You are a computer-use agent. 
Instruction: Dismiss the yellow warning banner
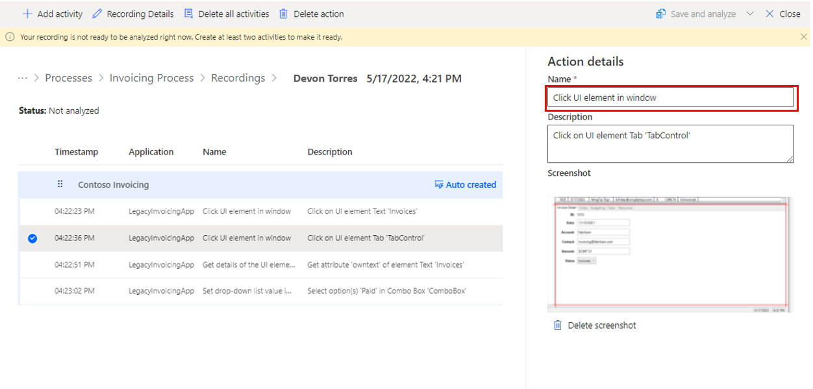click(804, 37)
